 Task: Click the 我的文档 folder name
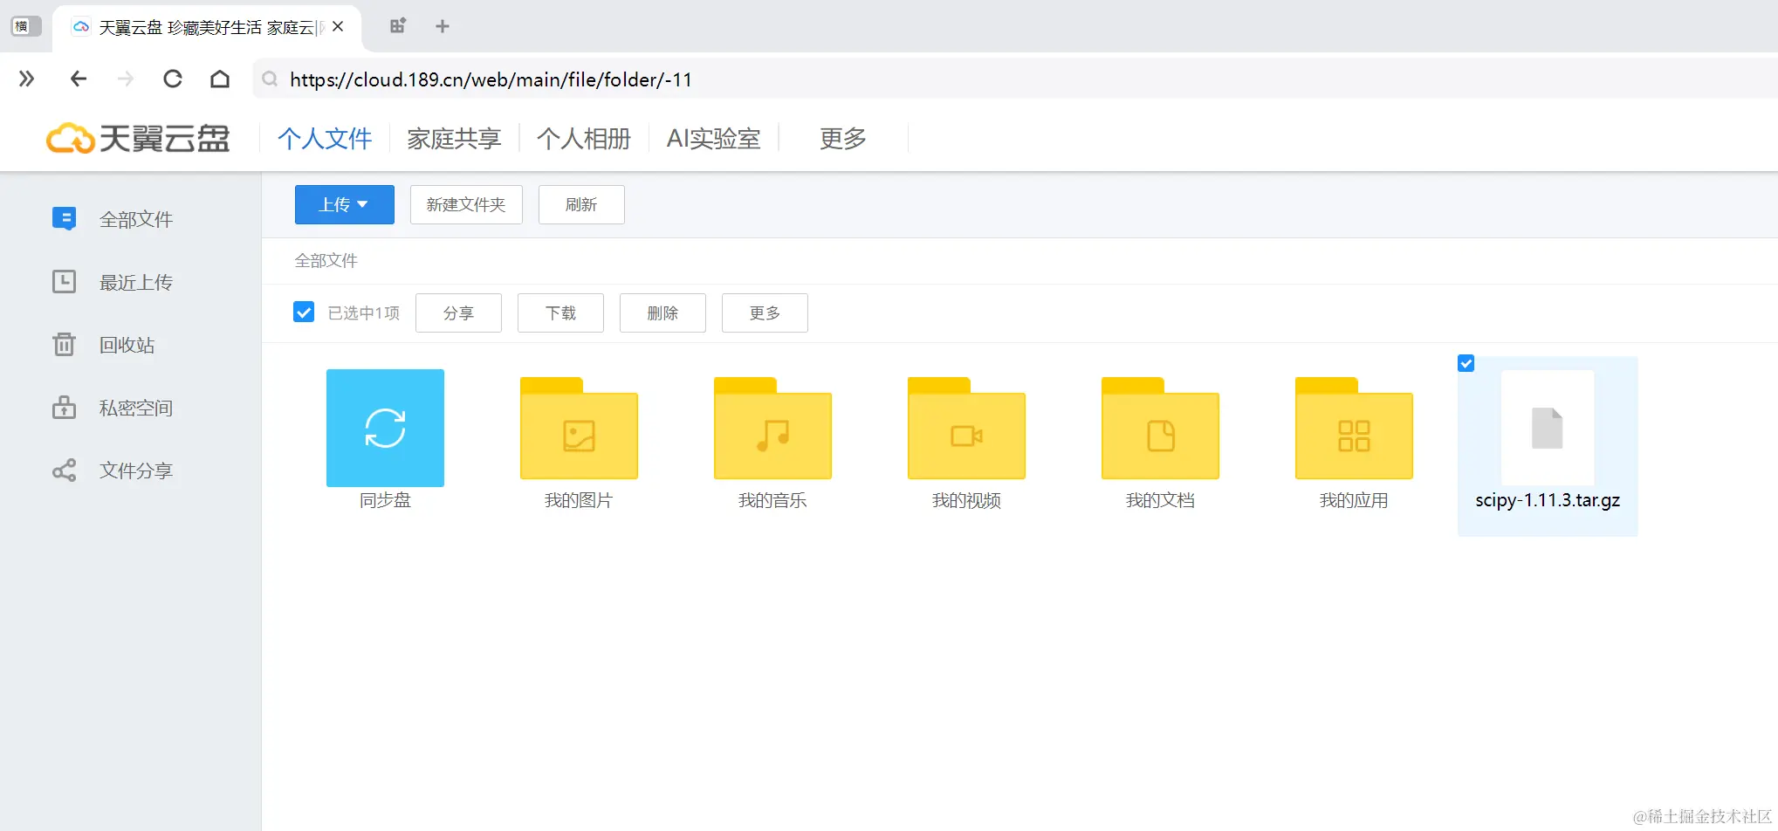pyautogui.click(x=1160, y=500)
